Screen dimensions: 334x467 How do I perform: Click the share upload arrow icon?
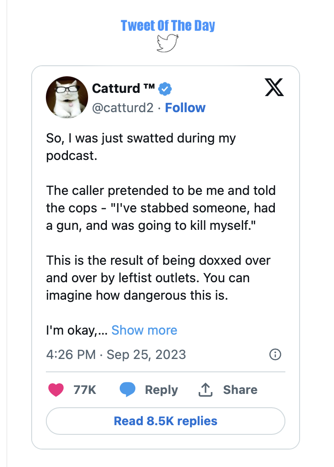pyautogui.click(x=206, y=390)
